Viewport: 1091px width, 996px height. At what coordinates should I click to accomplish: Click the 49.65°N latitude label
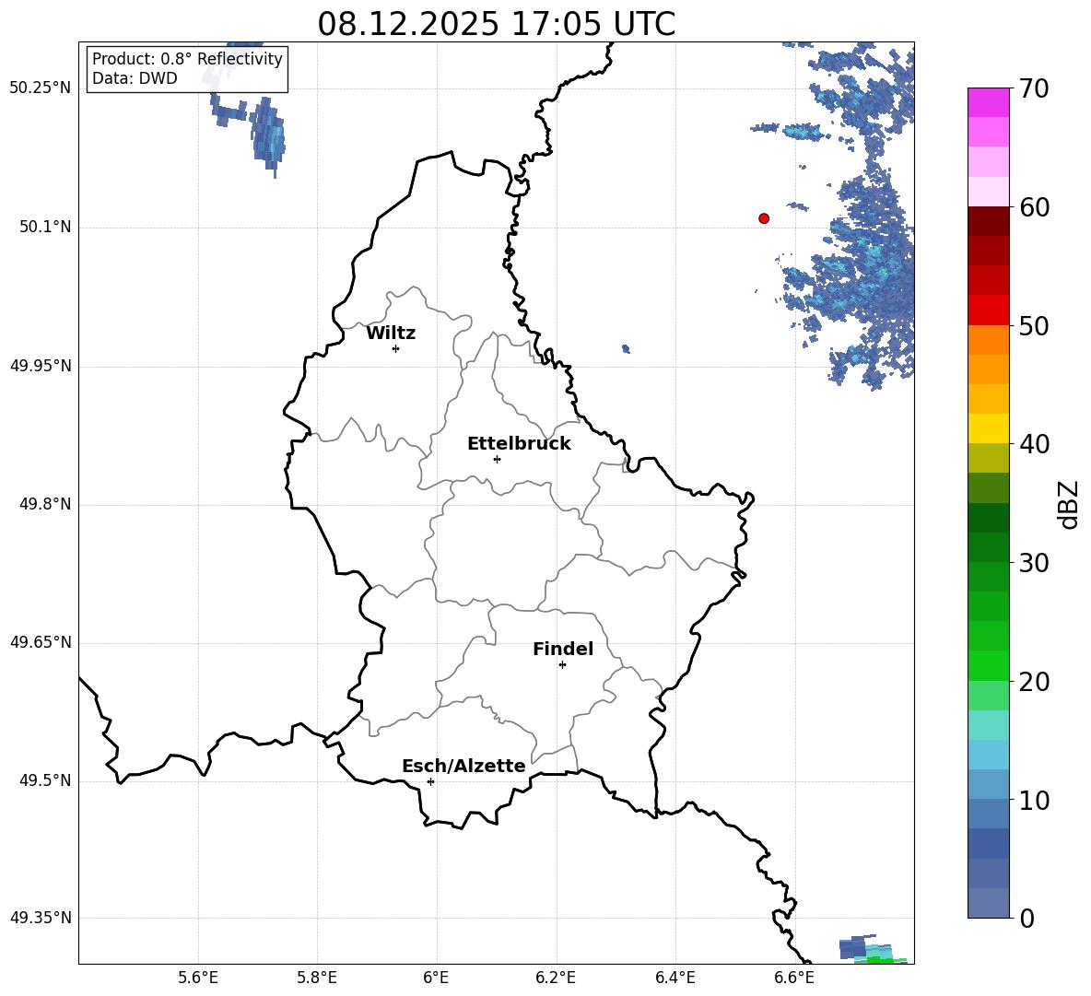point(41,642)
